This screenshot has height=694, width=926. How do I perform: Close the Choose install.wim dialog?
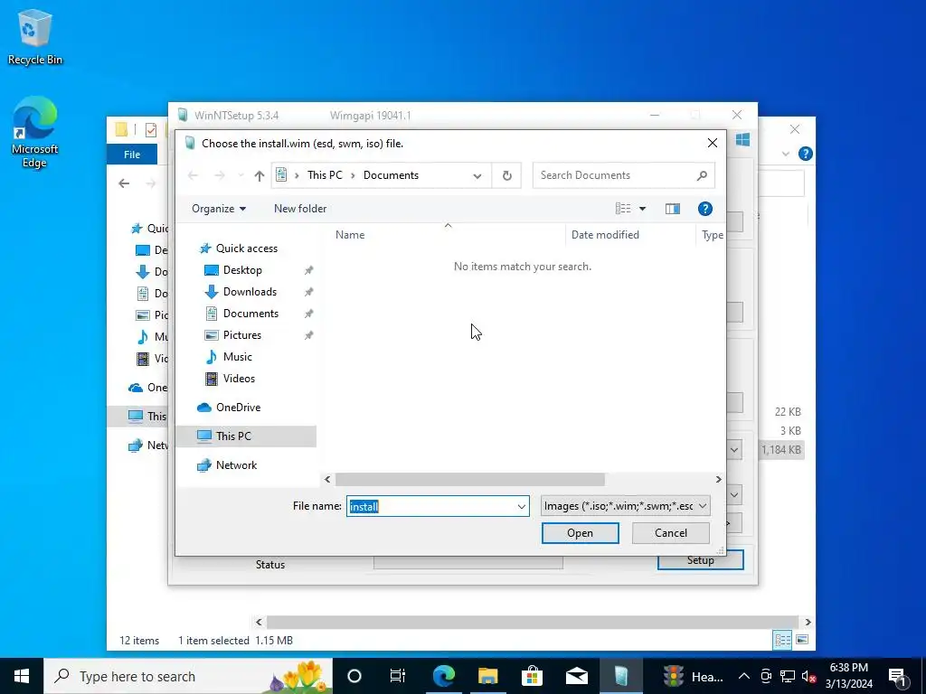click(713, 144)
